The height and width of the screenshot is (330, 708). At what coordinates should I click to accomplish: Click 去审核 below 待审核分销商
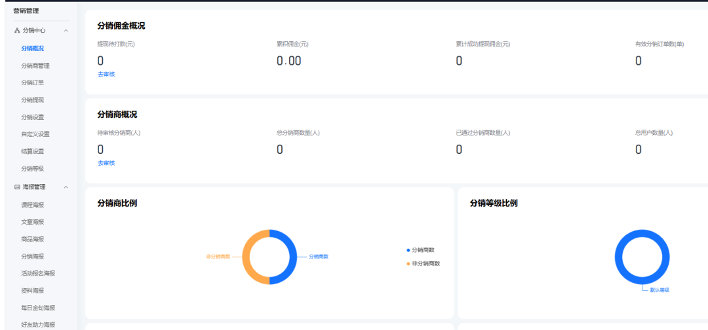(106, 163)
